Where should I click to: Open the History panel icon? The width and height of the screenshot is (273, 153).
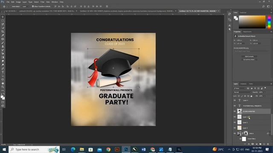(229, 14)
